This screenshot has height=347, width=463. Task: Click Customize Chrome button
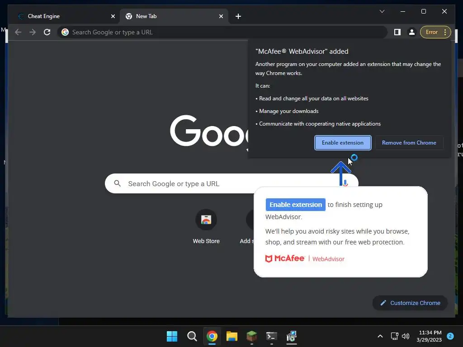(x=410, y=303)
